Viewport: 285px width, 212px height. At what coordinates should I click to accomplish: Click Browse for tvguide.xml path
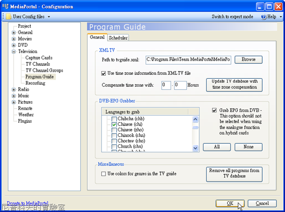click(x=248, y=60)
